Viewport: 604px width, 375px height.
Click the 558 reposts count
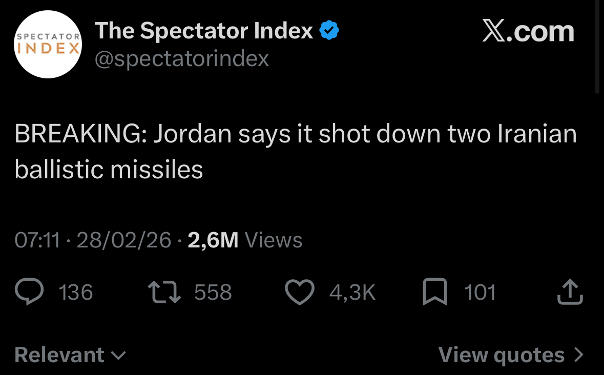213,293
